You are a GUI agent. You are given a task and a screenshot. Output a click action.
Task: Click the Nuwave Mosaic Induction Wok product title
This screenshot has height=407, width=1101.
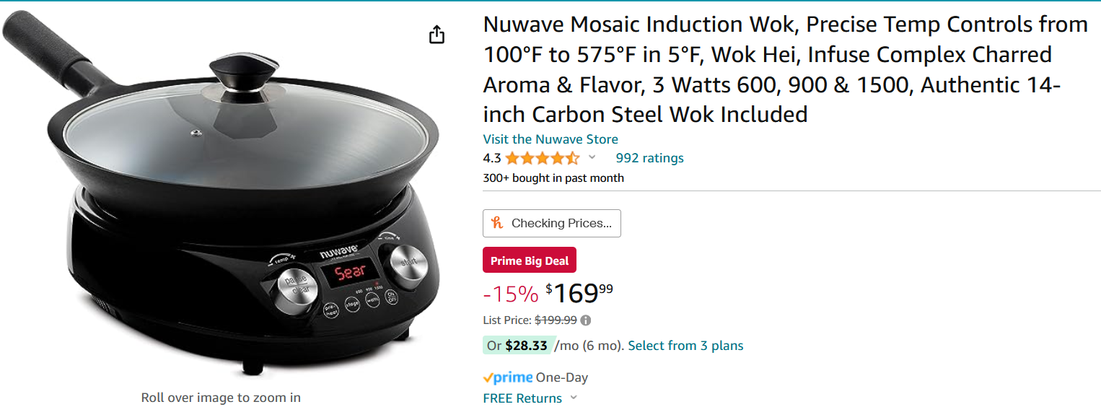point(786,69)
